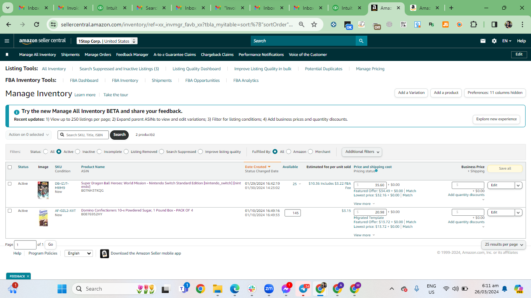Image resolution: width=531 pixels, height=298 pixels.
Task: Open the Chrome extensions puzzle icon
Action: tap(473, 24)
